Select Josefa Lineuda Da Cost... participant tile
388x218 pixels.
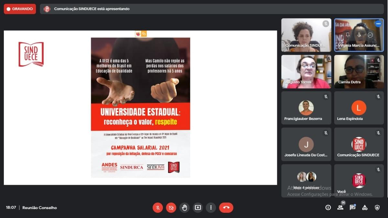pos(306,144)
